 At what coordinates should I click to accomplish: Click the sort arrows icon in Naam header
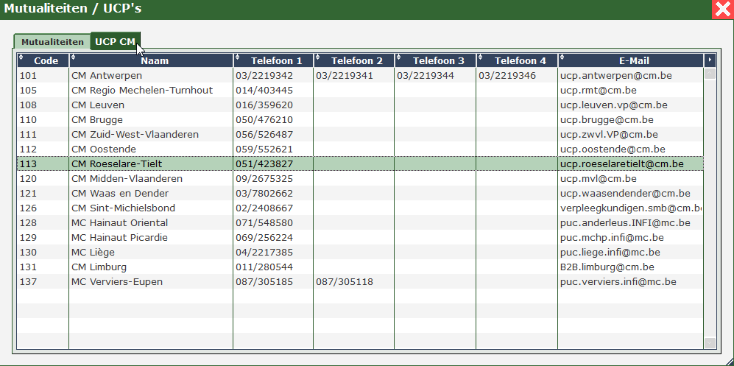(73, 57)
